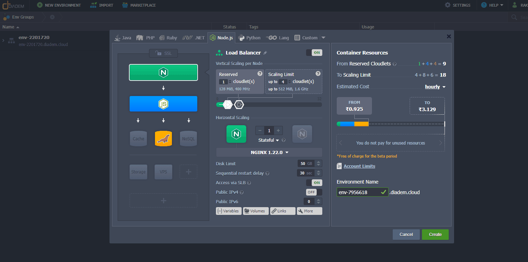The height and width of the screenshot is (262, 528).
Task: Click the VPS node block
Action: click(x=163, y=172)
